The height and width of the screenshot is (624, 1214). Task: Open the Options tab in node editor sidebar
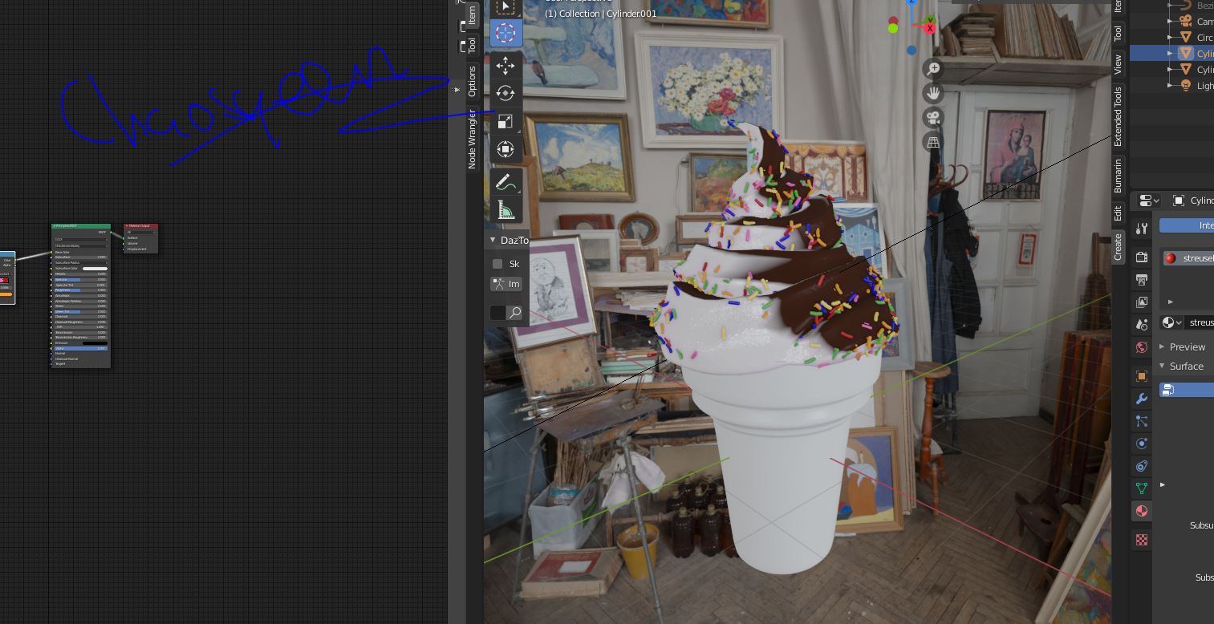[x=472, y=82]
